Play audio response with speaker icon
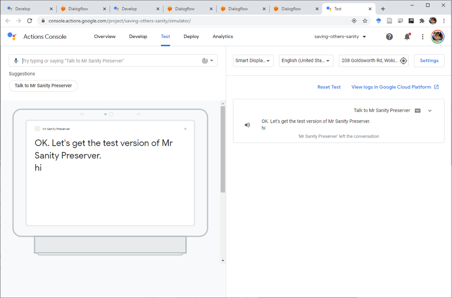The width and height of the screenshot is (452, 298). pos(247,125)
